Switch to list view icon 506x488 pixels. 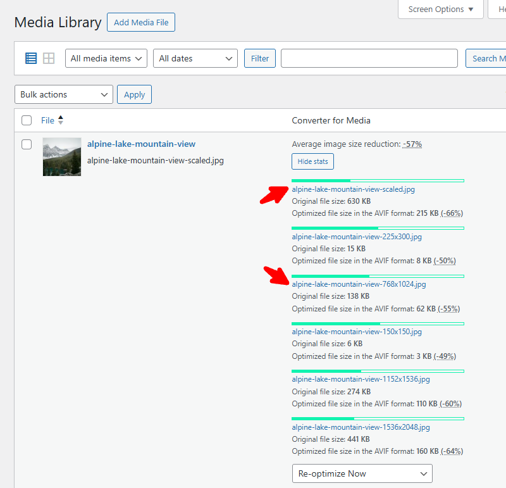coord(31,58)
